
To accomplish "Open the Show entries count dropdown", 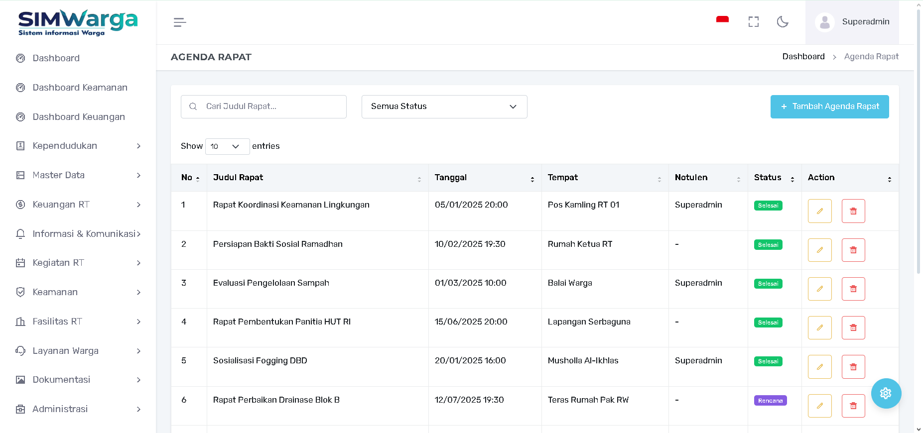I will pyautogui.click(x=227, y=146).
